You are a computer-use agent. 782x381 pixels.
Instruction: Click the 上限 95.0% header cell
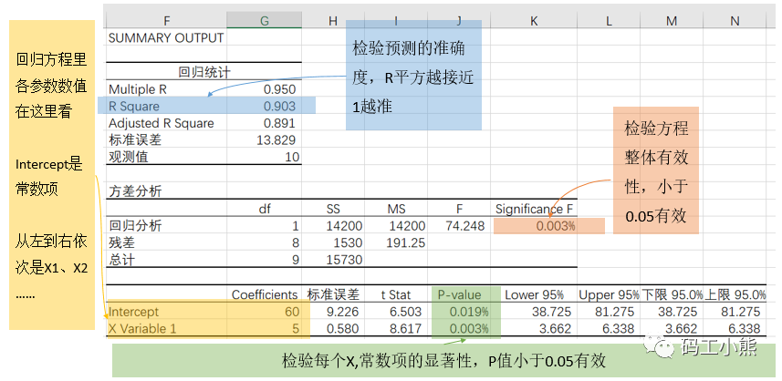(735, 294)
